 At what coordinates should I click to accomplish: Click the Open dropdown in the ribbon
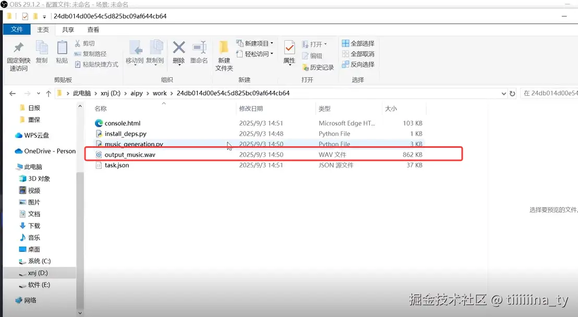click(x=315, y=44)
